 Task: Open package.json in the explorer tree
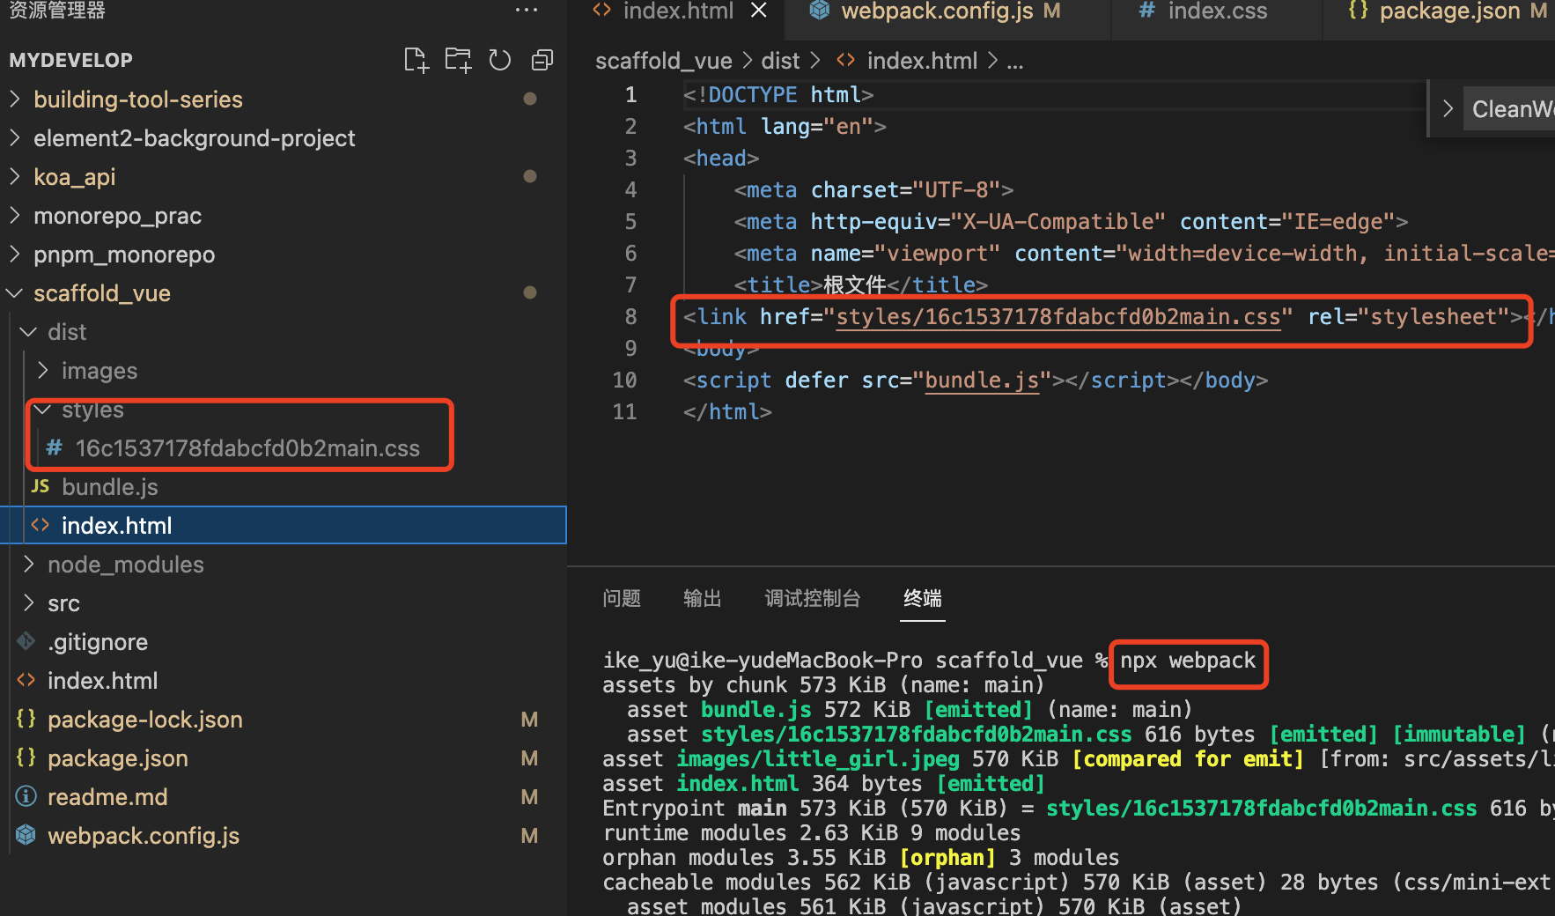point(117,758)
